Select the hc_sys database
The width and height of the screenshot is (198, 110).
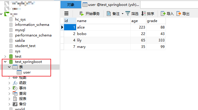click(20, 19)
